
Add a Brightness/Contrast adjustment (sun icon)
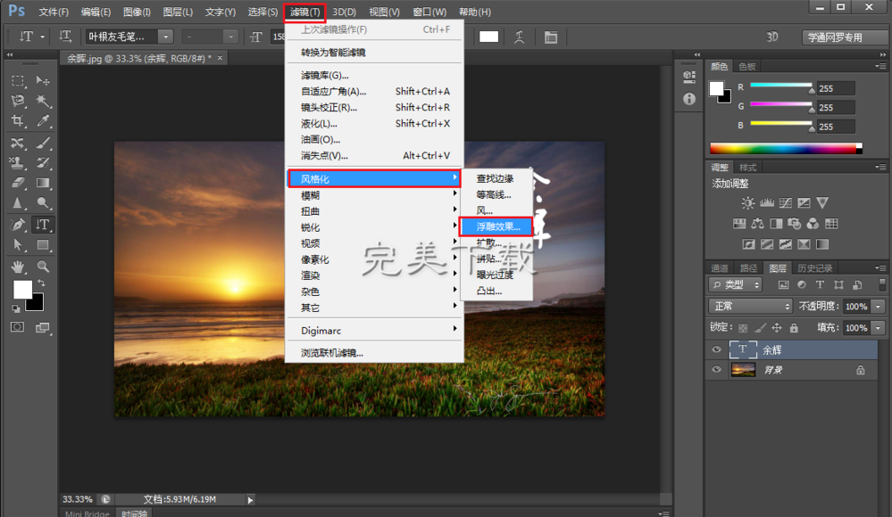pos(747,204)
